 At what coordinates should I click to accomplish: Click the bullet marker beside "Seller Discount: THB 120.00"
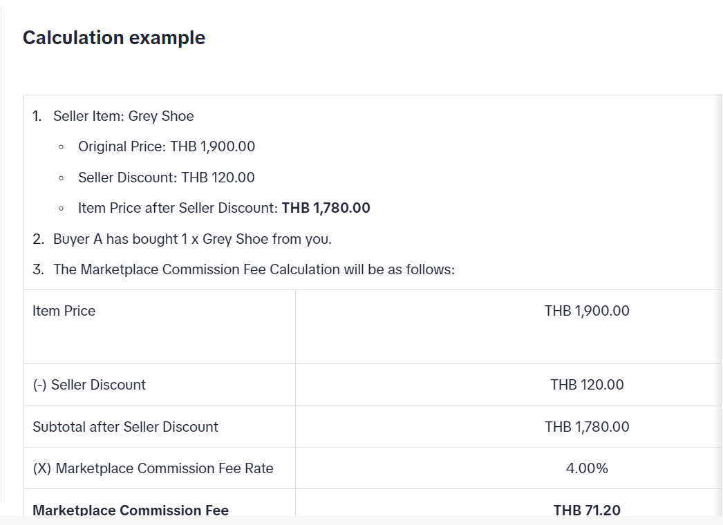(62, 178)
